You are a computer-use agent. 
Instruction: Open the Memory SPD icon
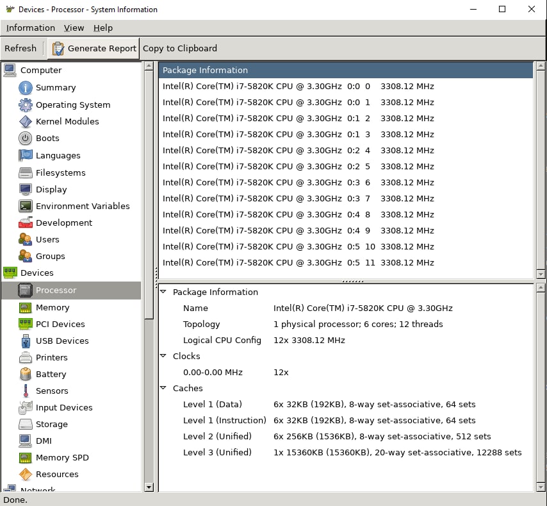point(25,458)
